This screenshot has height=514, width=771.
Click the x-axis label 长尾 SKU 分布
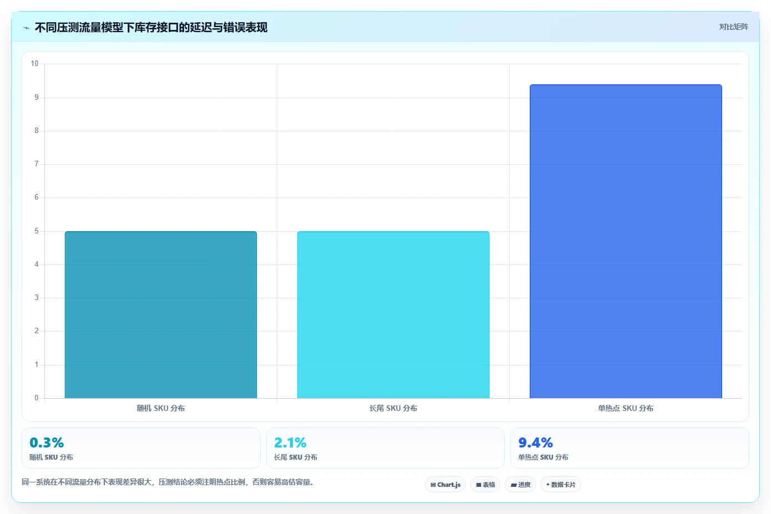tap(393, 408)
